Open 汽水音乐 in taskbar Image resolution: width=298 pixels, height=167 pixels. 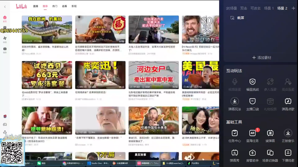pos(193,163)
